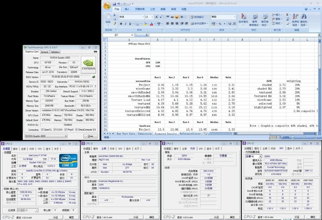Toggle Underline formatting in Excel
Image resolution: width=322 pixels, height=220 pixels.
pyautogui.click(x=130, y=24)
